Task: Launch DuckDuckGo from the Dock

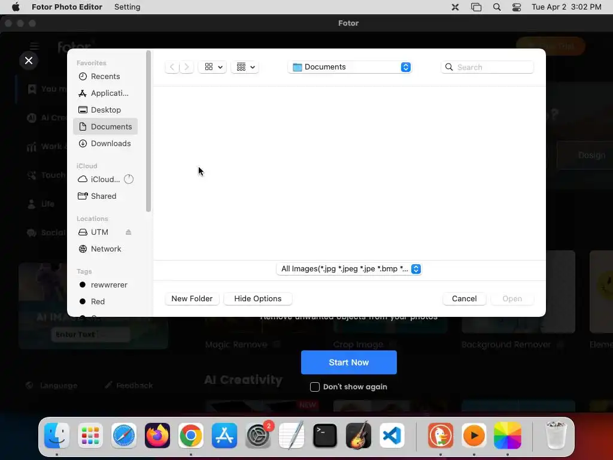Action: (441, 435)
